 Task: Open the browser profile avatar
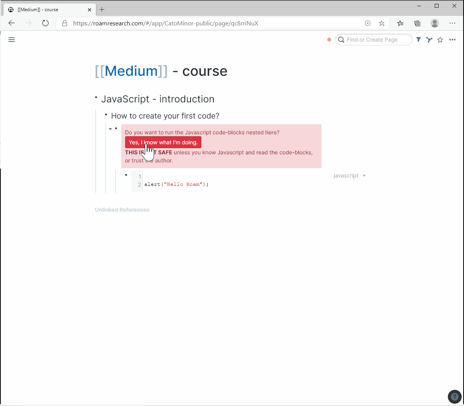(x=435, y=23)
